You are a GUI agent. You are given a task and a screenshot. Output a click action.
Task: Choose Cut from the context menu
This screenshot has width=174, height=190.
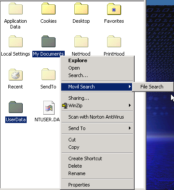tap(97, 140)
